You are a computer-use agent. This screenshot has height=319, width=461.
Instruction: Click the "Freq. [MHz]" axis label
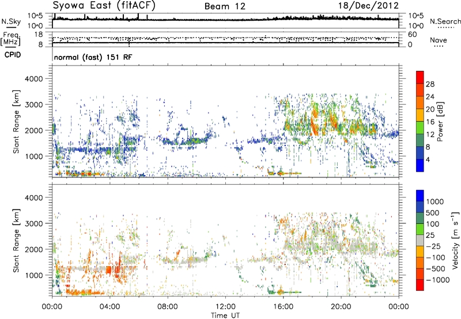[10, 39]
